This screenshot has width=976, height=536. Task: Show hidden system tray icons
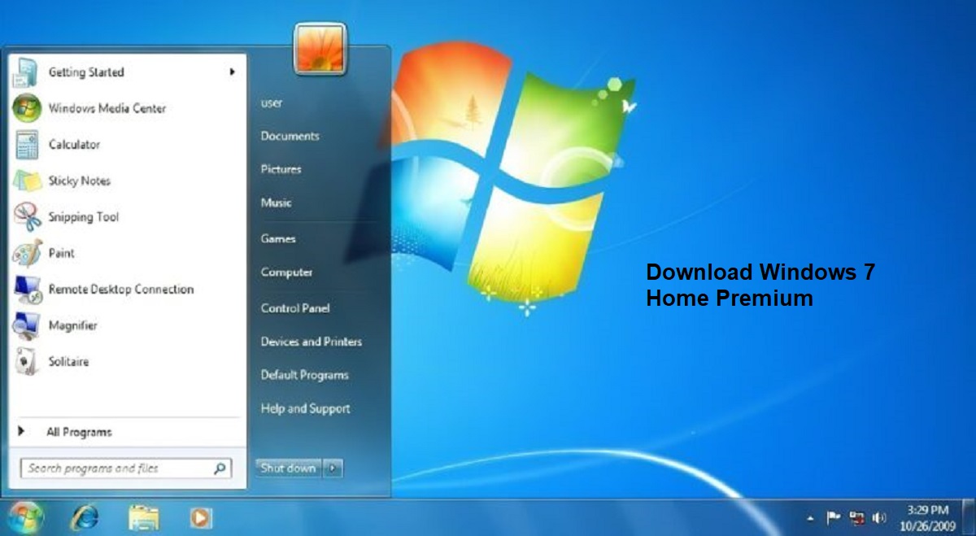[x=811, y=516]
